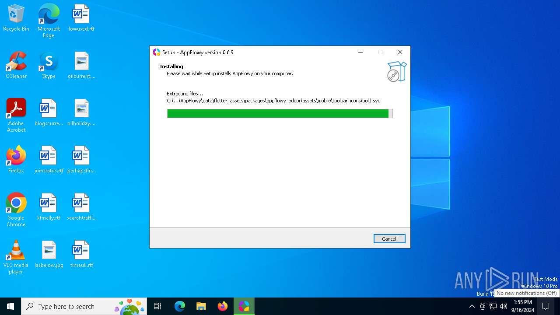Select the searchtraffi... rtf desktop file

pyautogui.click(x=81, y=207)
